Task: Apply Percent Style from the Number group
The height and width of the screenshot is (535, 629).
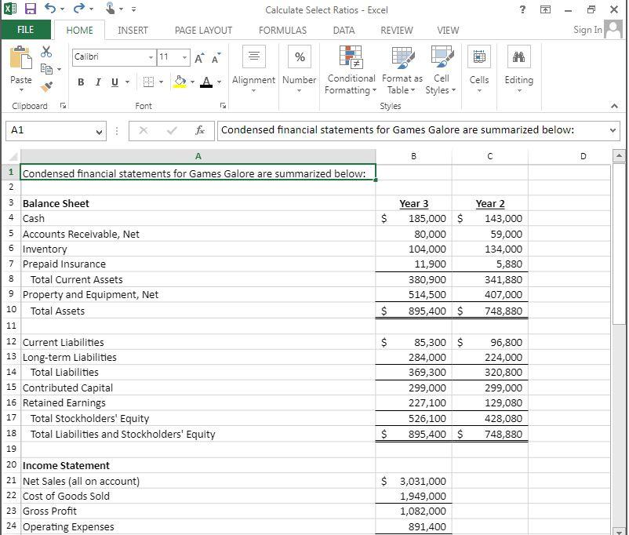Action: [x=299, y=56]
